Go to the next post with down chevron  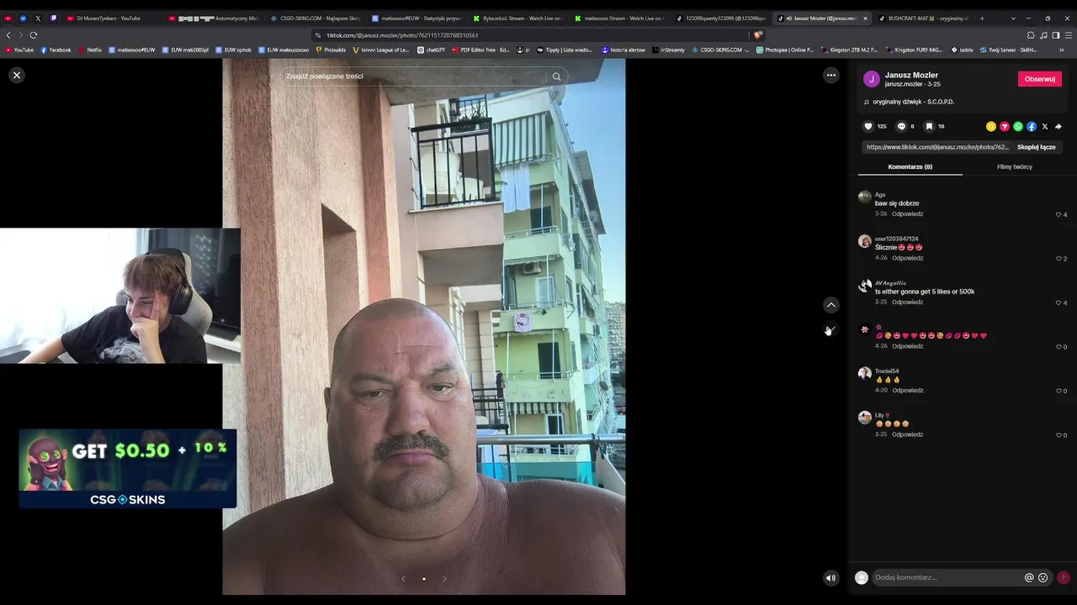(831, 329)
